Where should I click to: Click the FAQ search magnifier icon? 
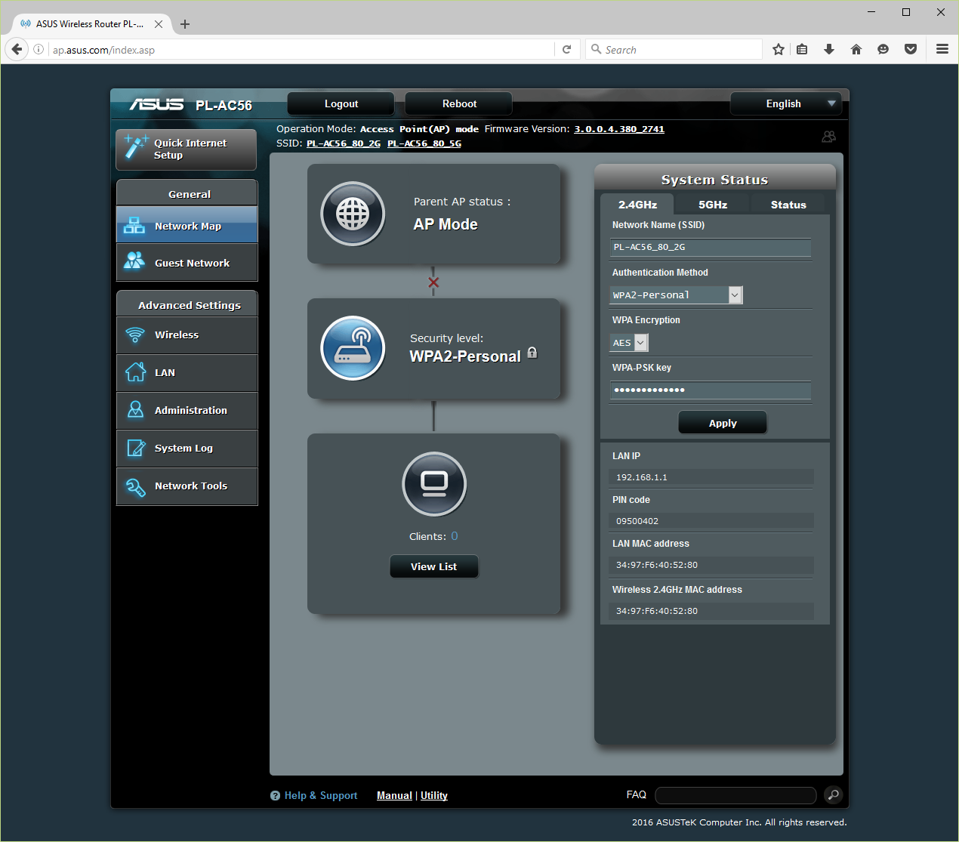click(833, 794)
